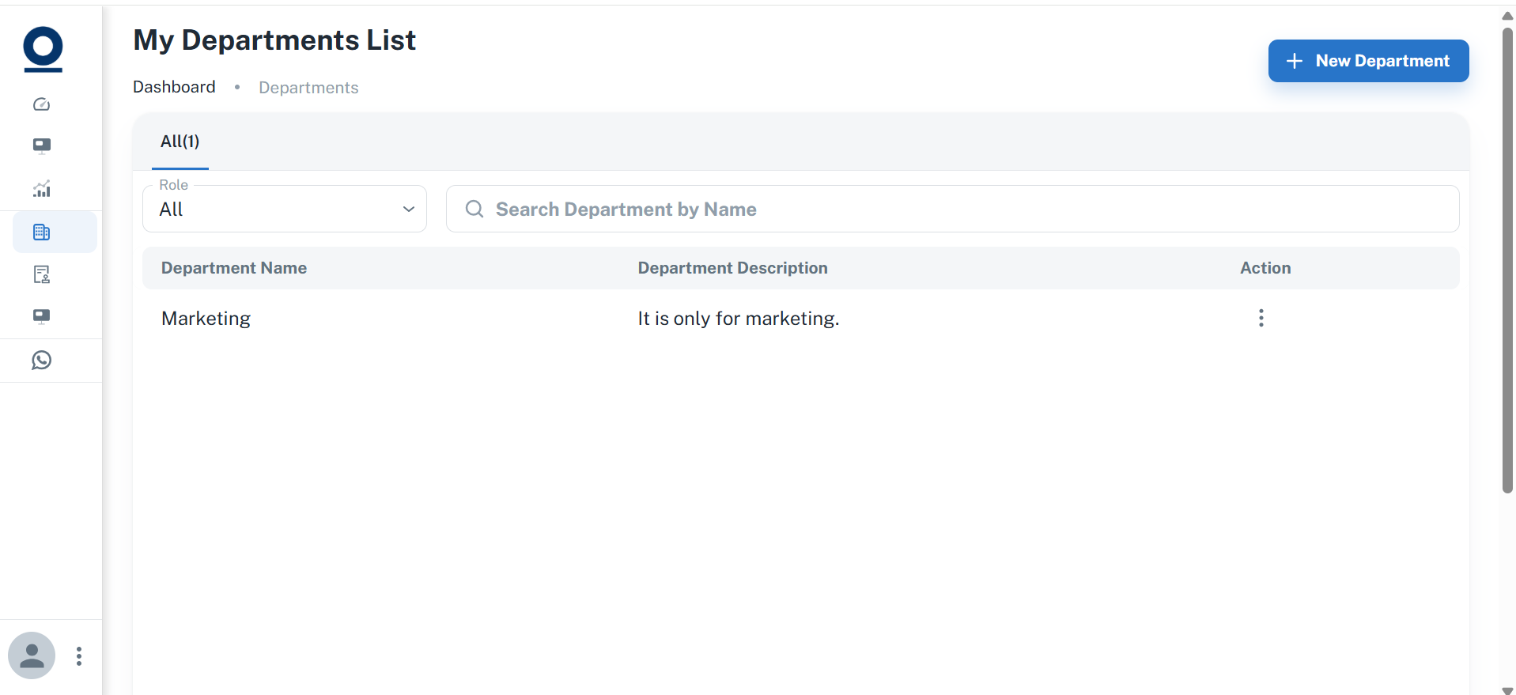Focus the Search Department by Name field
Screen dimensions: 1516x695
coord(953,209)
